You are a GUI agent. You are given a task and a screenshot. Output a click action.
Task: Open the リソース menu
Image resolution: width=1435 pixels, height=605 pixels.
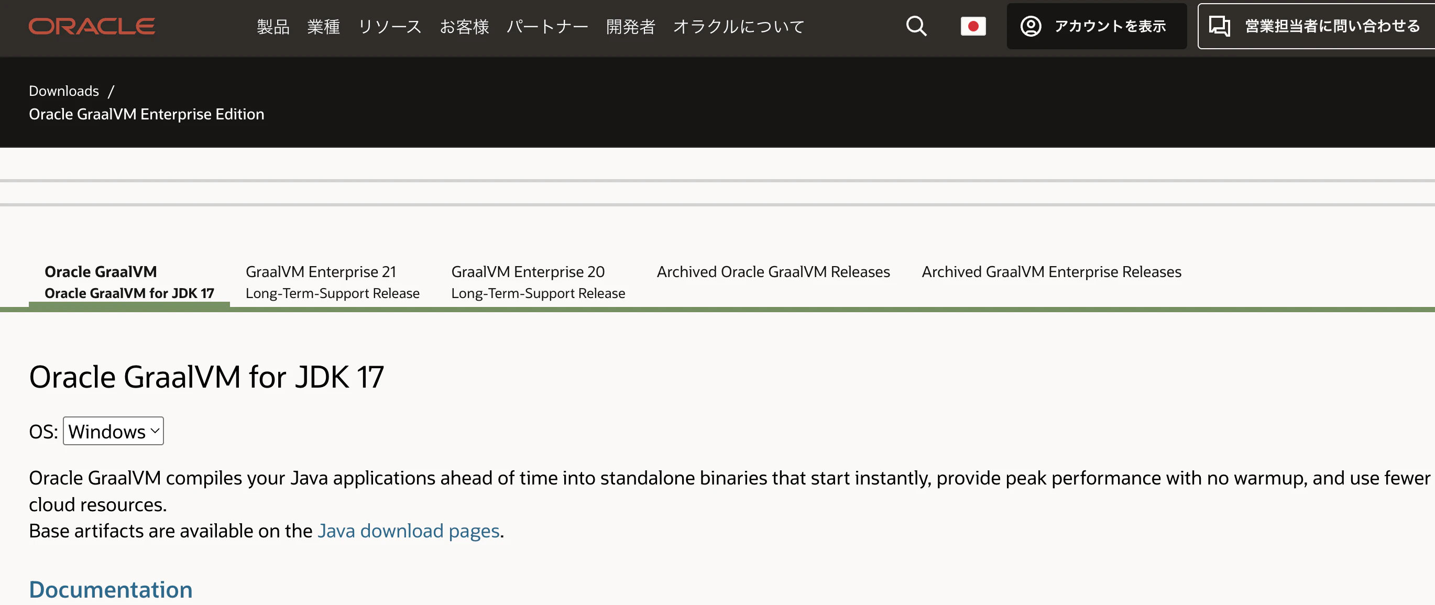(x=389, y=26)
